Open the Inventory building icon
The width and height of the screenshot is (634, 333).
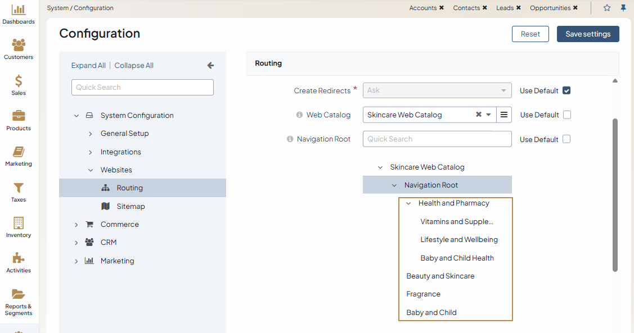pos(19,223)
